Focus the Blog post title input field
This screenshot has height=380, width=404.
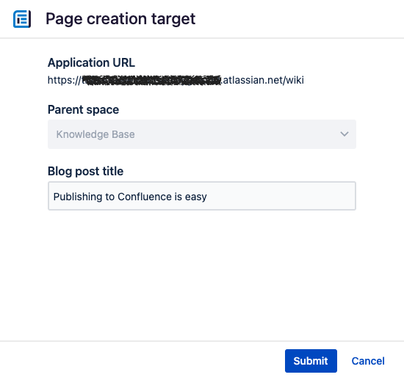(202, 196)
